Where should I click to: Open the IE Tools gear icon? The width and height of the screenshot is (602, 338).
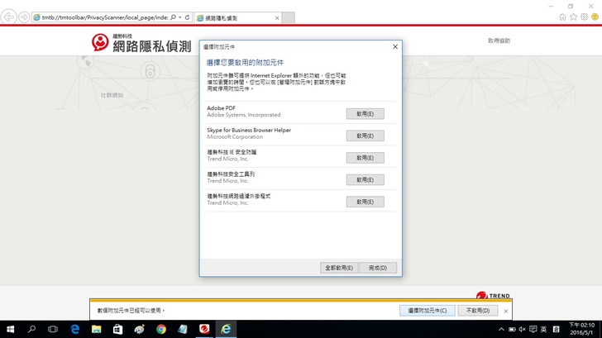click(x=585, y=17)
